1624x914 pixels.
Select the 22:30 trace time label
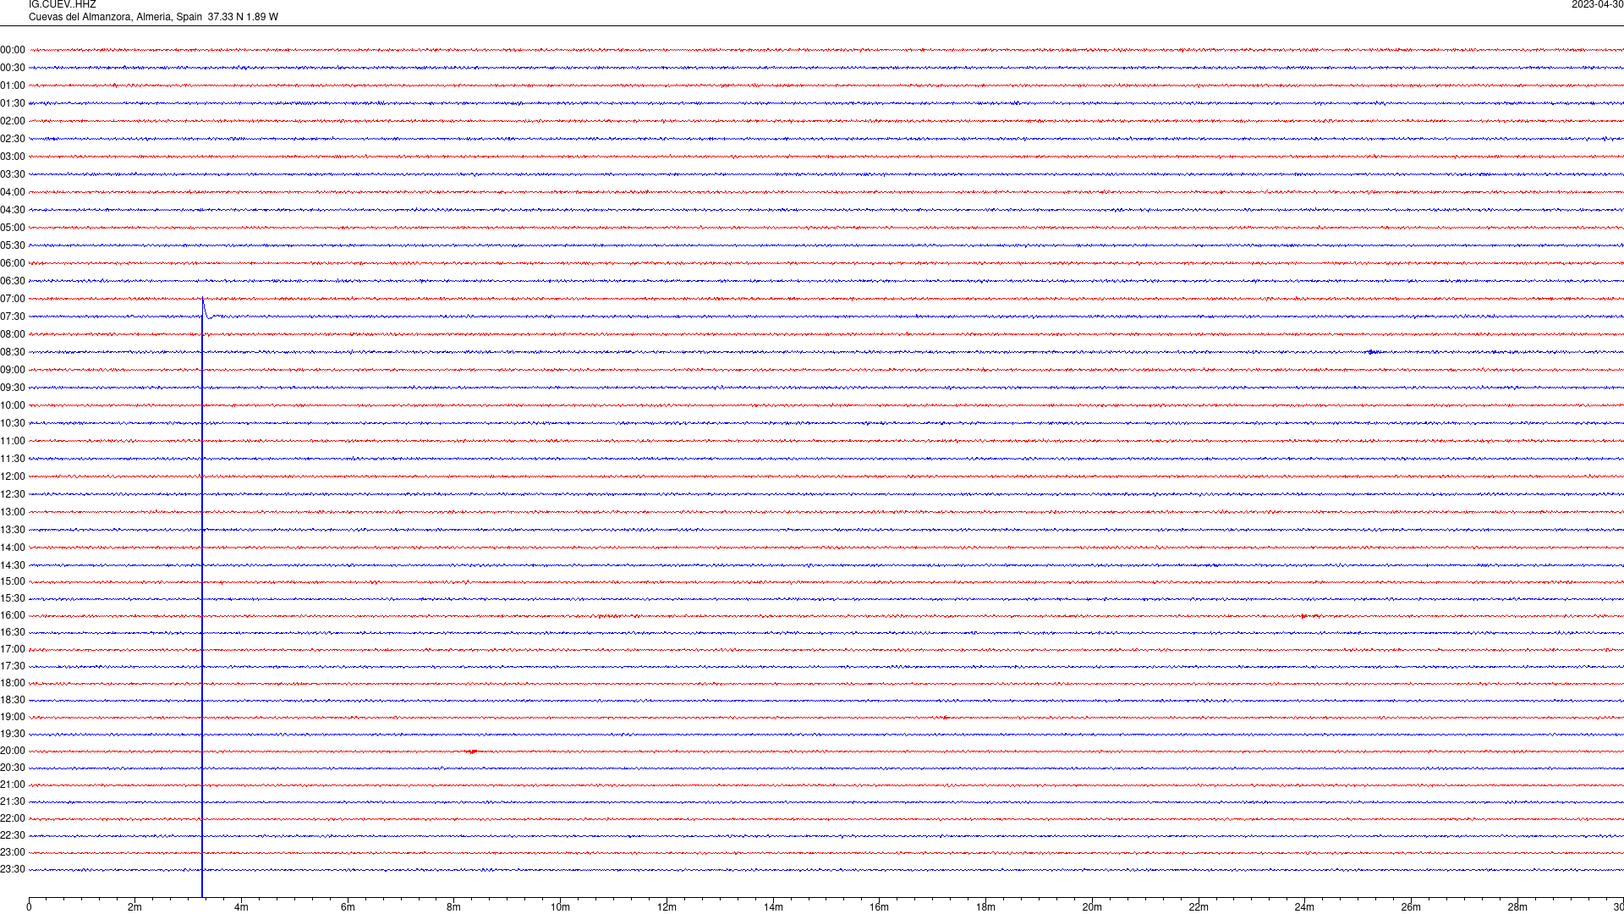coord(13,835)
